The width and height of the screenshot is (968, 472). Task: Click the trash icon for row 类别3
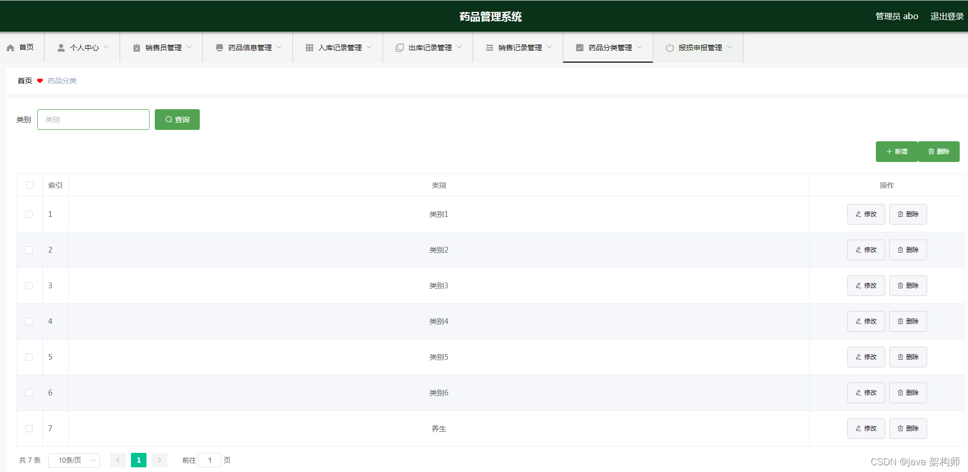(x=901, y=286)
